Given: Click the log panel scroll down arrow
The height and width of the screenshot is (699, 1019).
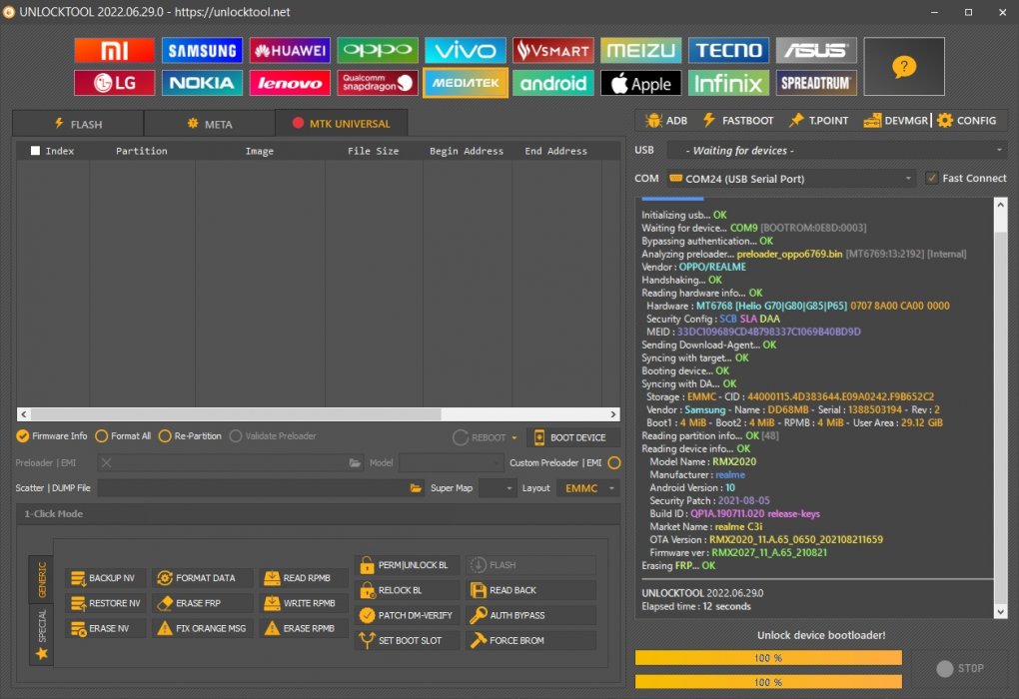Looking at the screenshot, I should coord(1001,612).
